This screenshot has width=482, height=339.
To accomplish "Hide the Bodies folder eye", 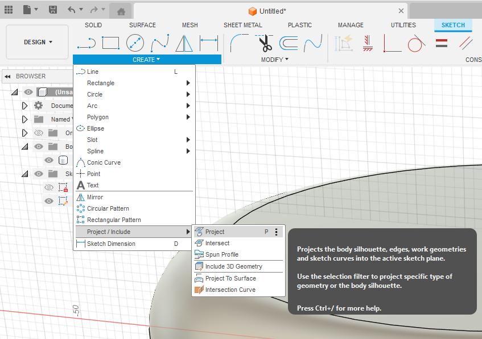I will 39,147.
